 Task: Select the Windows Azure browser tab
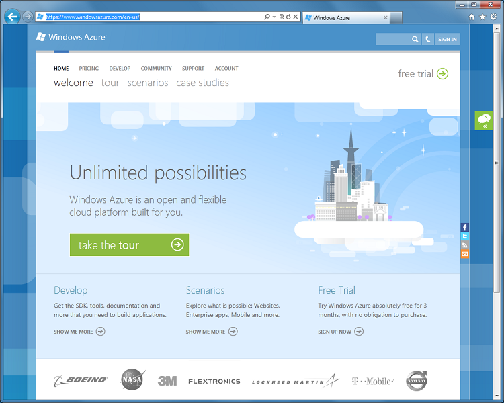point(346,18)
